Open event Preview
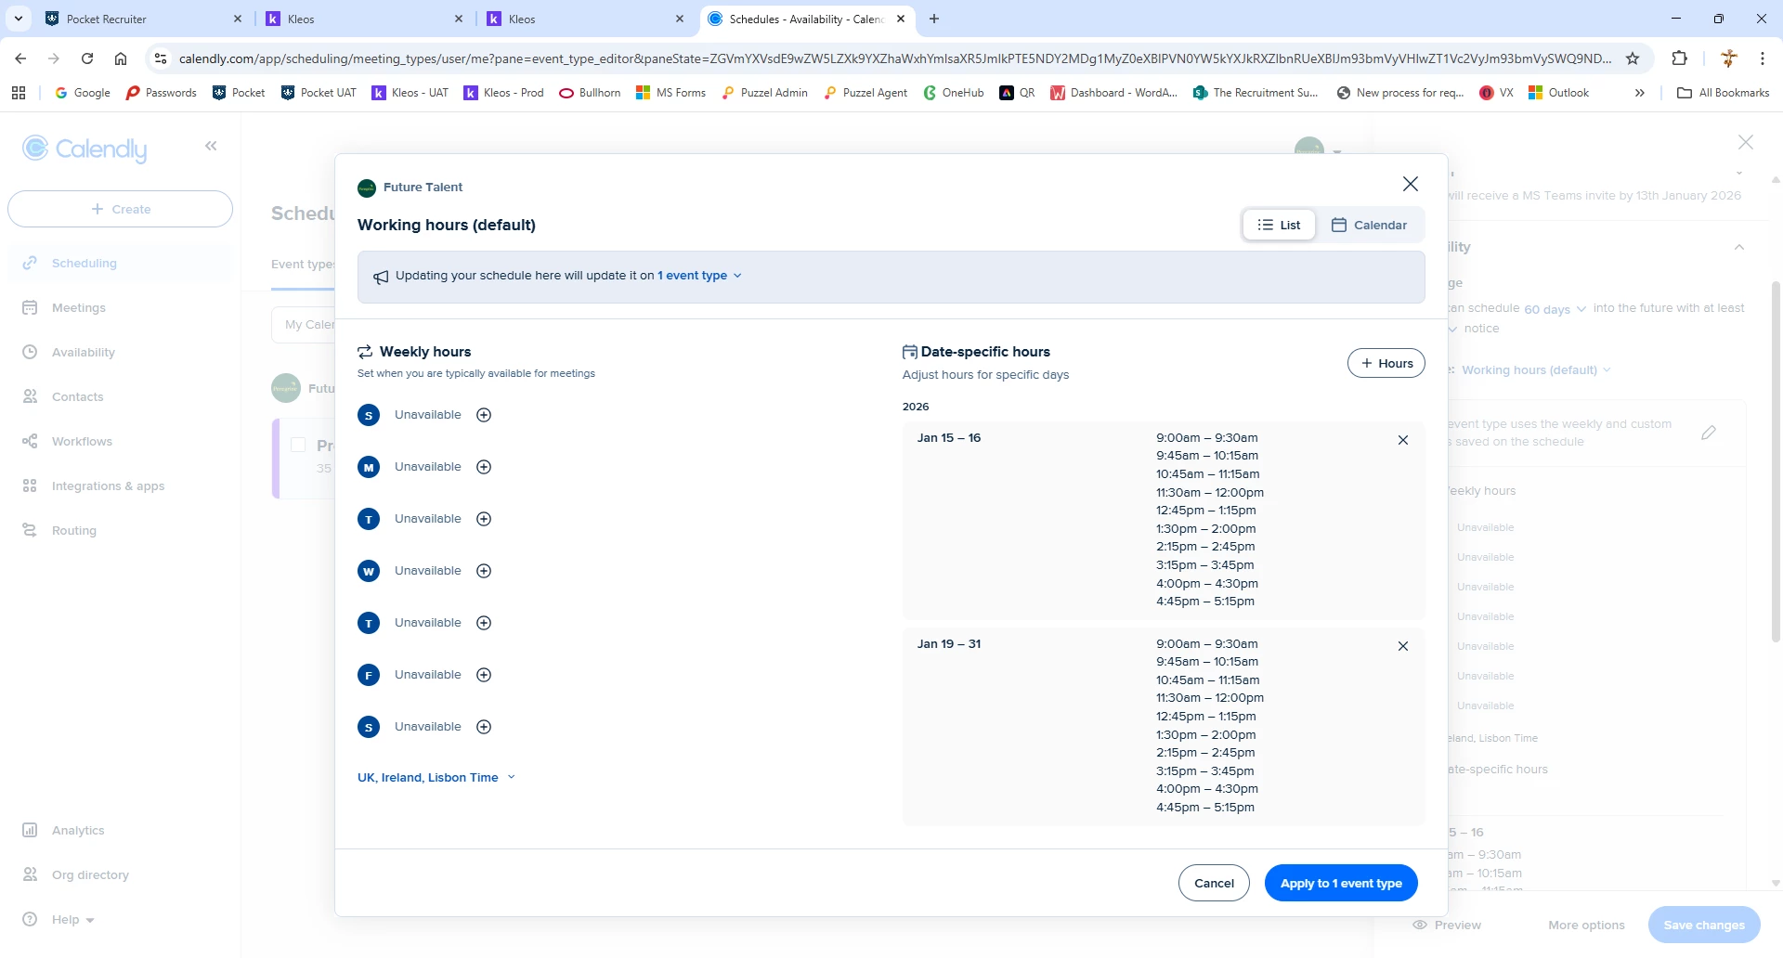This screenshot has height=958, width=1783. pyautogui.click(x=1447, y=925)
